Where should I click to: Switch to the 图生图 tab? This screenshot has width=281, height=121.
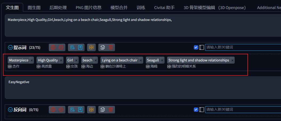coord(34,8)
